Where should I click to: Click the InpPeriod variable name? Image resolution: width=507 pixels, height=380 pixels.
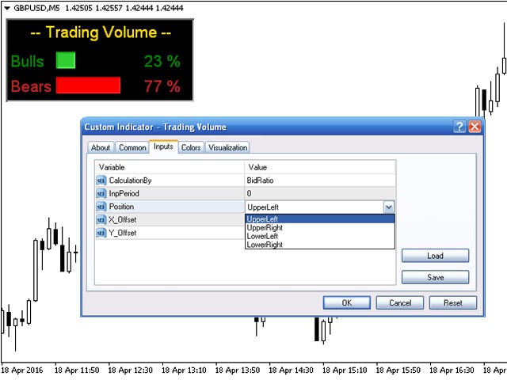(x=124, y=193)
